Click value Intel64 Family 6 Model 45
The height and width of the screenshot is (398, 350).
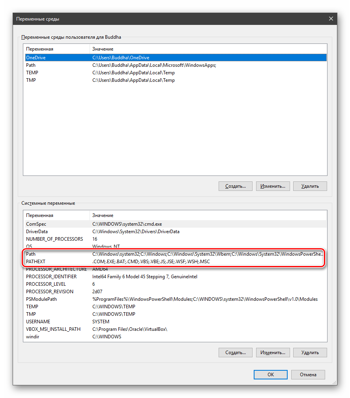point(145,277)
